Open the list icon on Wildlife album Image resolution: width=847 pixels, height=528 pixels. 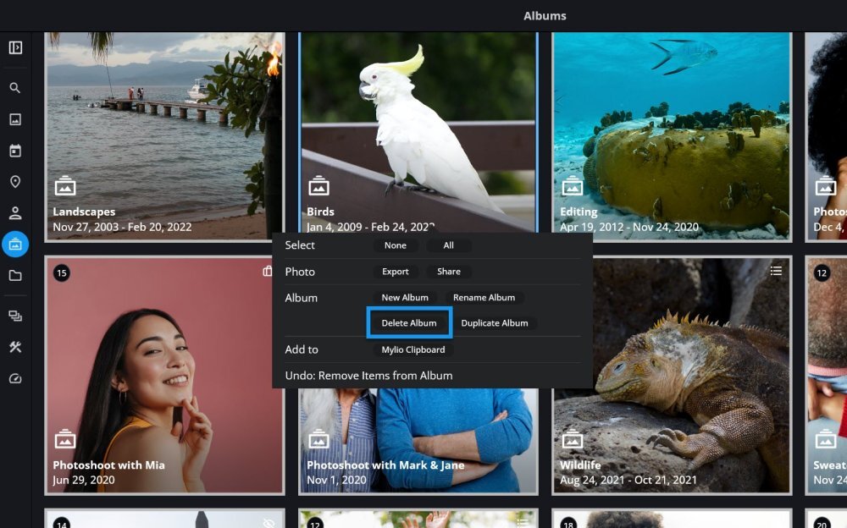tap(776, 271)
